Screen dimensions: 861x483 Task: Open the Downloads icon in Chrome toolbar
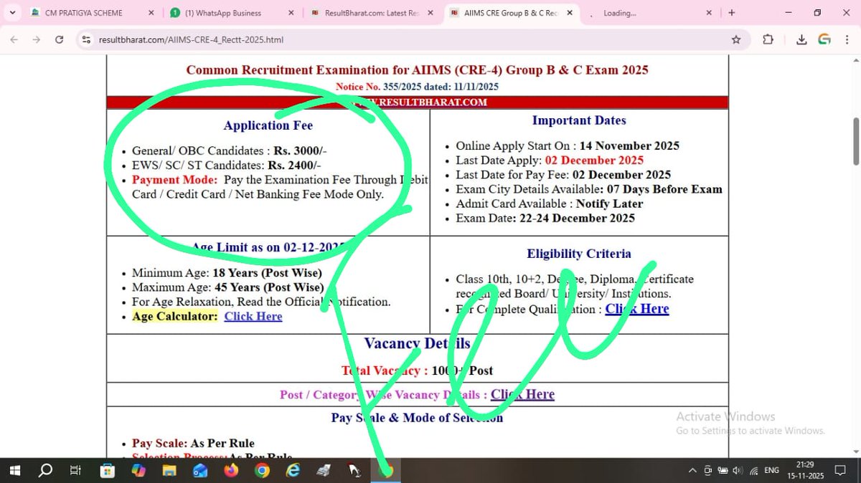click(x=801, y=40)
